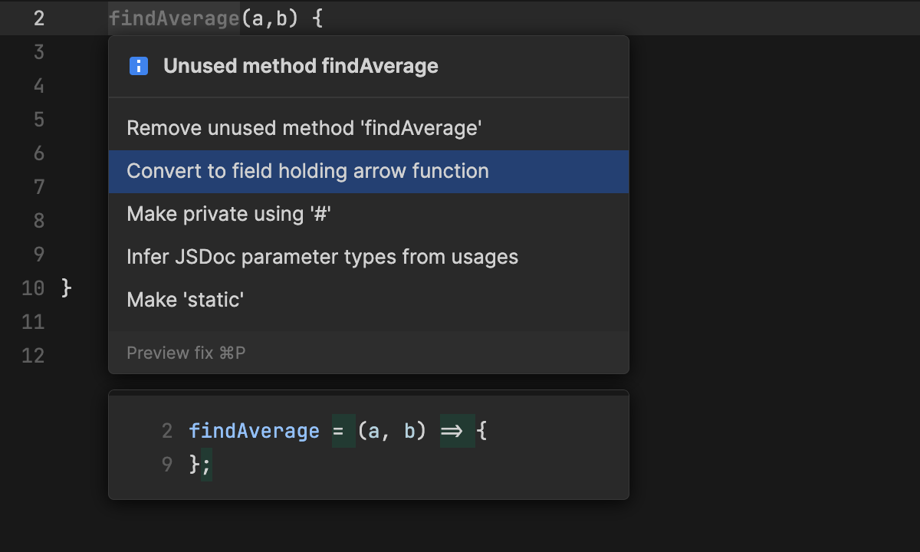The image size is (920, 552).
Task: Select the "Make 'static'" quick fix
Action: pyautogui.click(x=185, y=300)
